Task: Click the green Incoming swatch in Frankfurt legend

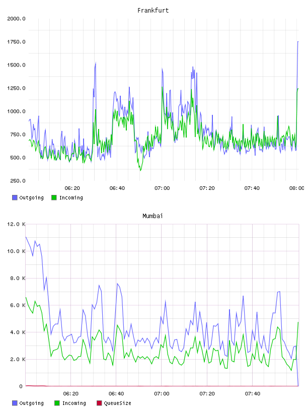Action: point(54,197)
